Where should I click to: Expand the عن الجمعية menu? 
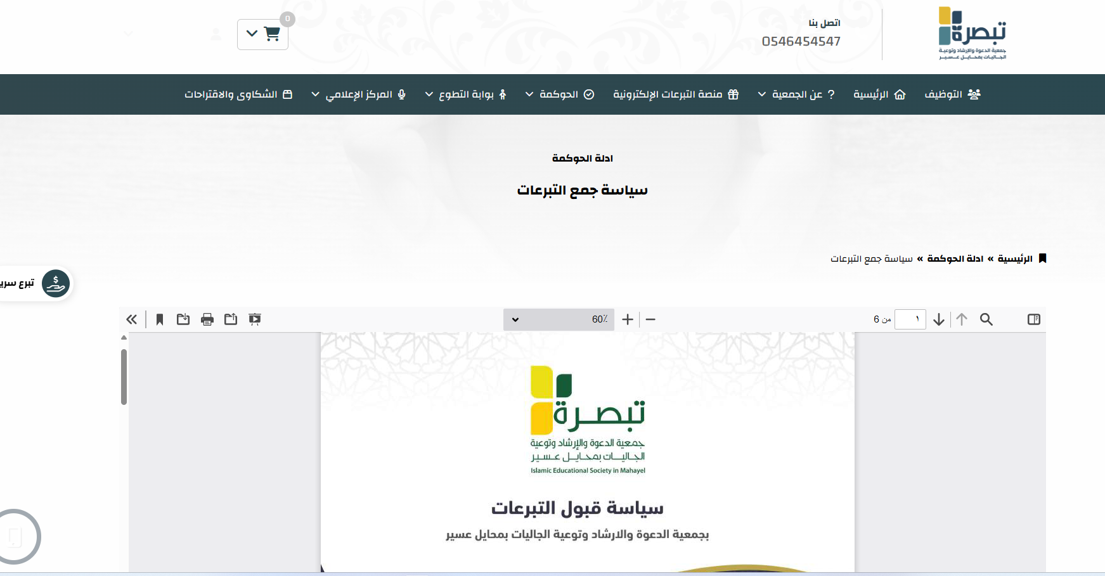[x=796, y=94]
